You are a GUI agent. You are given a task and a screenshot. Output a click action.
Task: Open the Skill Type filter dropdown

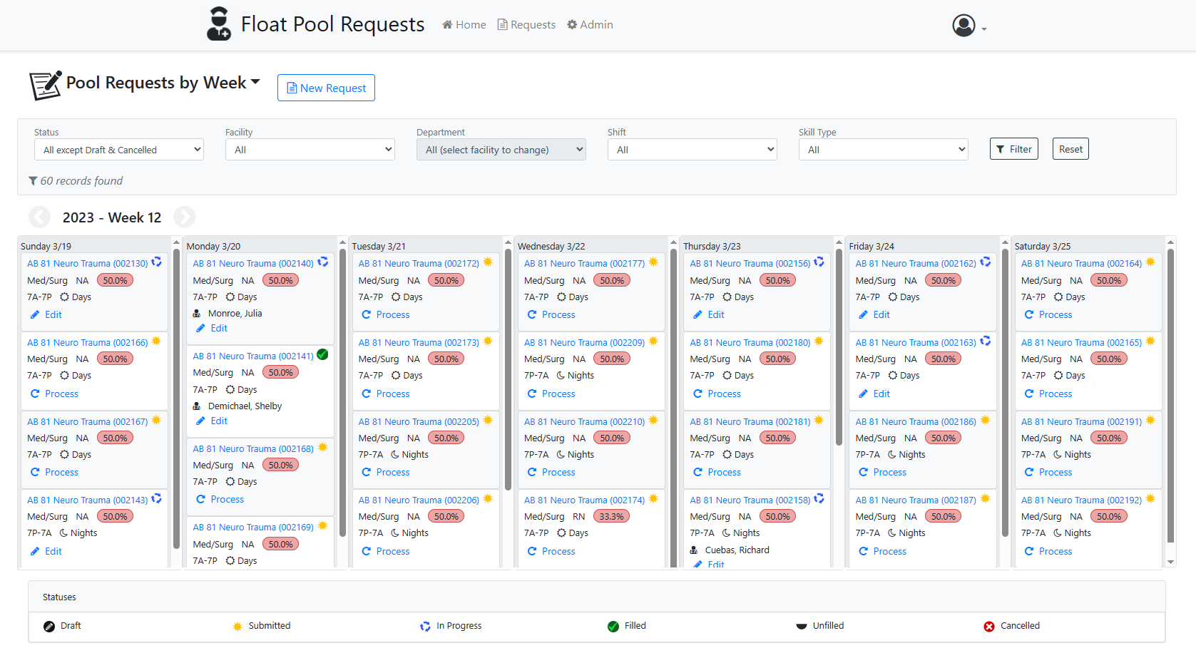coord(884,150)
